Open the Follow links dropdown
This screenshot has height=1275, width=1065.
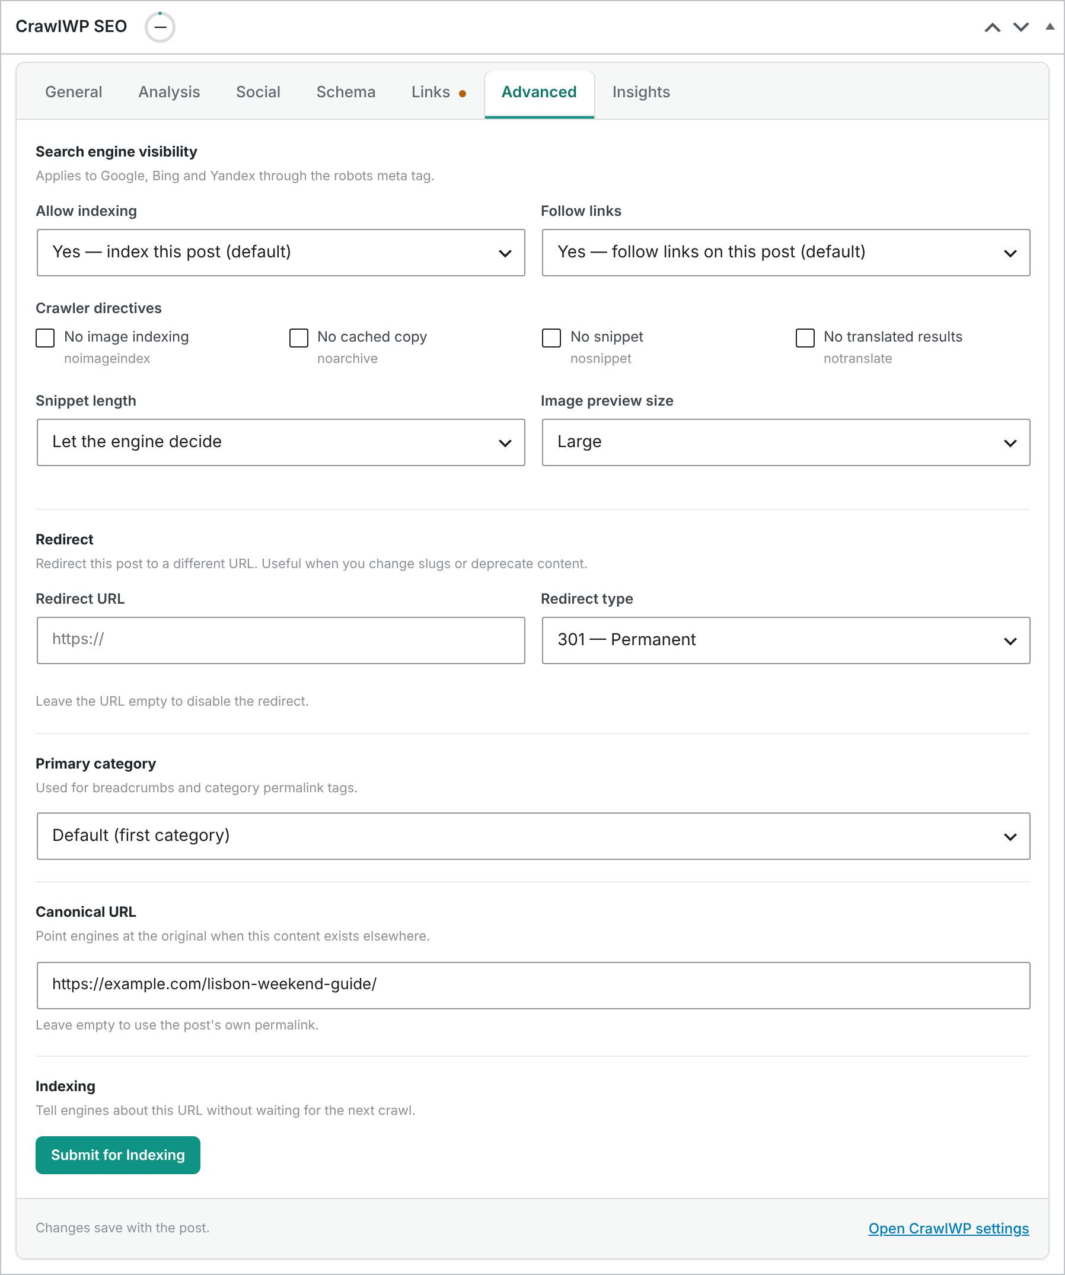click(x=786, y=253)
